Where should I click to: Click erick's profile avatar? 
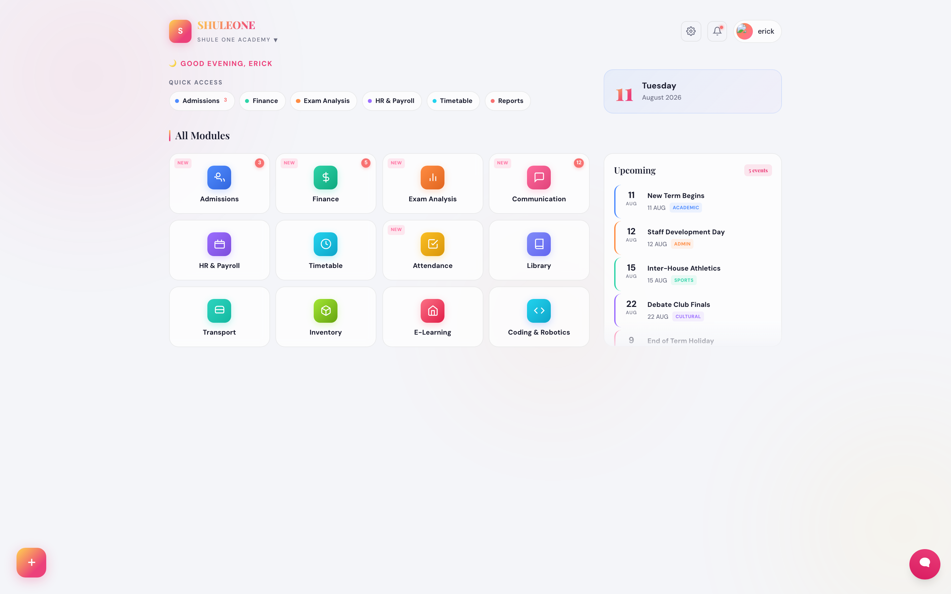[744, 31]
